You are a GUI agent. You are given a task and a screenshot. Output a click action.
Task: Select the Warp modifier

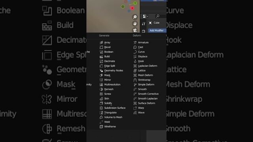(141, 108)
